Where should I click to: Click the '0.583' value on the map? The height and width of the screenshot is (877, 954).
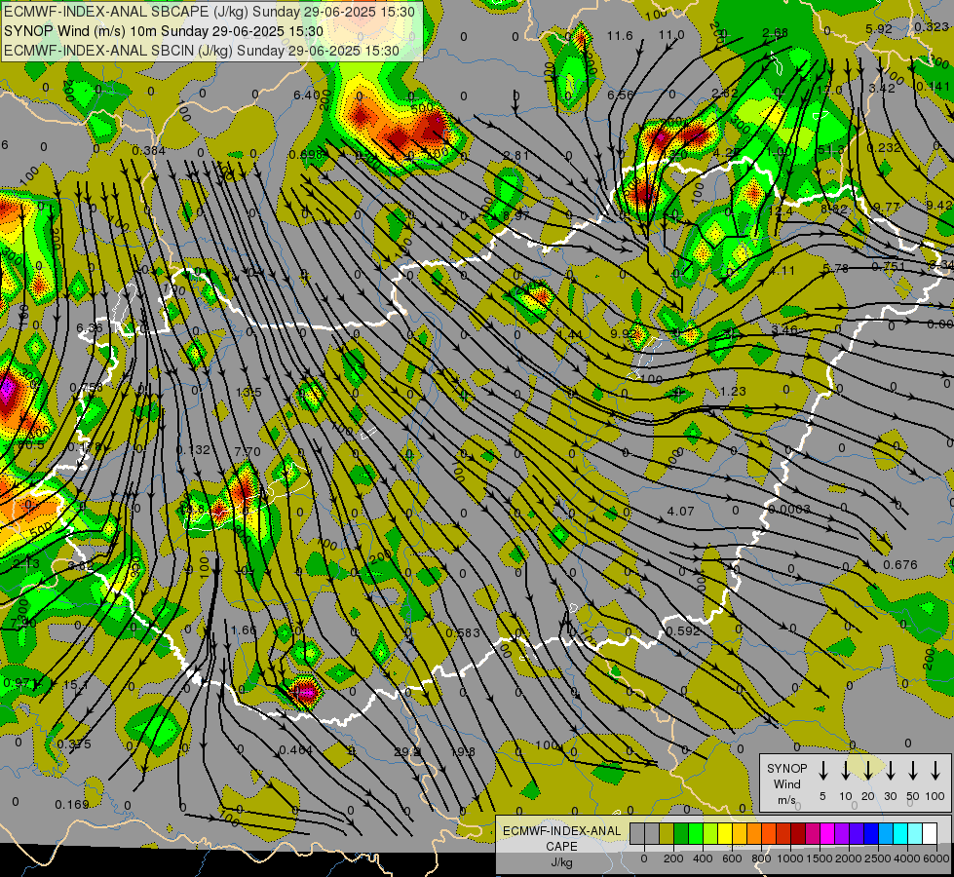463,633
